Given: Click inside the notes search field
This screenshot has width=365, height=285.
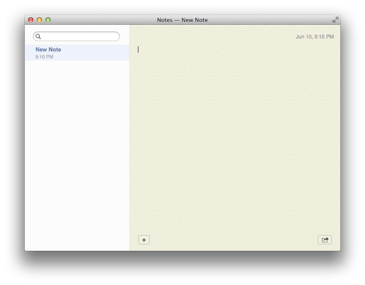Looking at the screenshot, I should click(x=77, y=36).
